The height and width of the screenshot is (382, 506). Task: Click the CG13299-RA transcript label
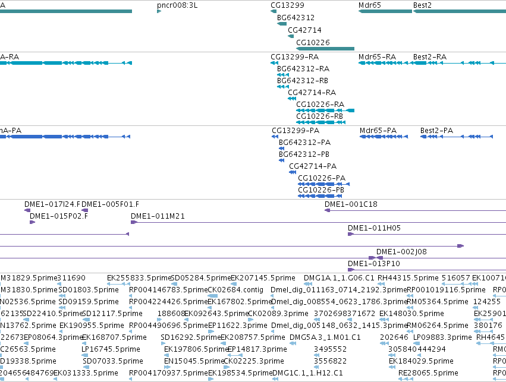point(295,57)
